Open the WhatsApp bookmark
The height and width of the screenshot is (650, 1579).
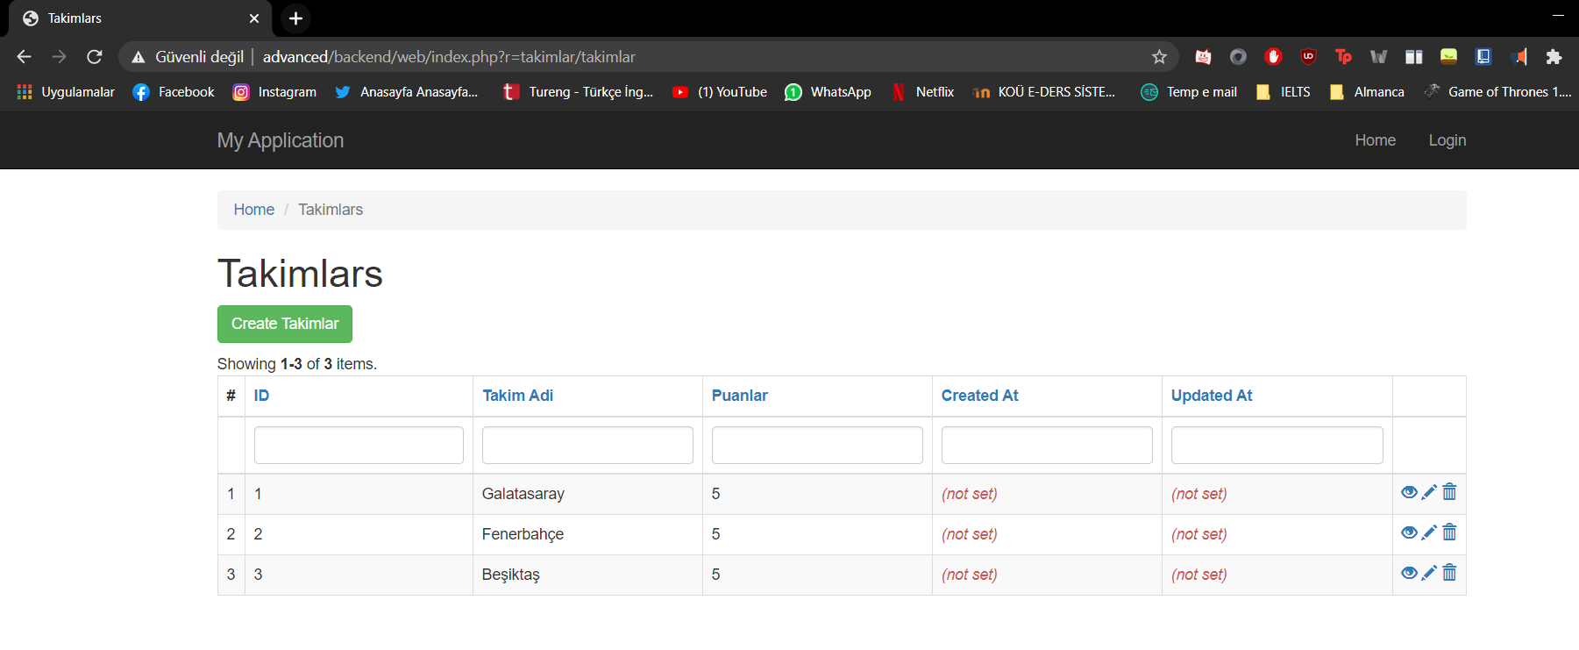click(x=829, y=92)
